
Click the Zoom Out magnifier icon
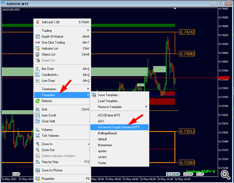click(x=38, y=150)
